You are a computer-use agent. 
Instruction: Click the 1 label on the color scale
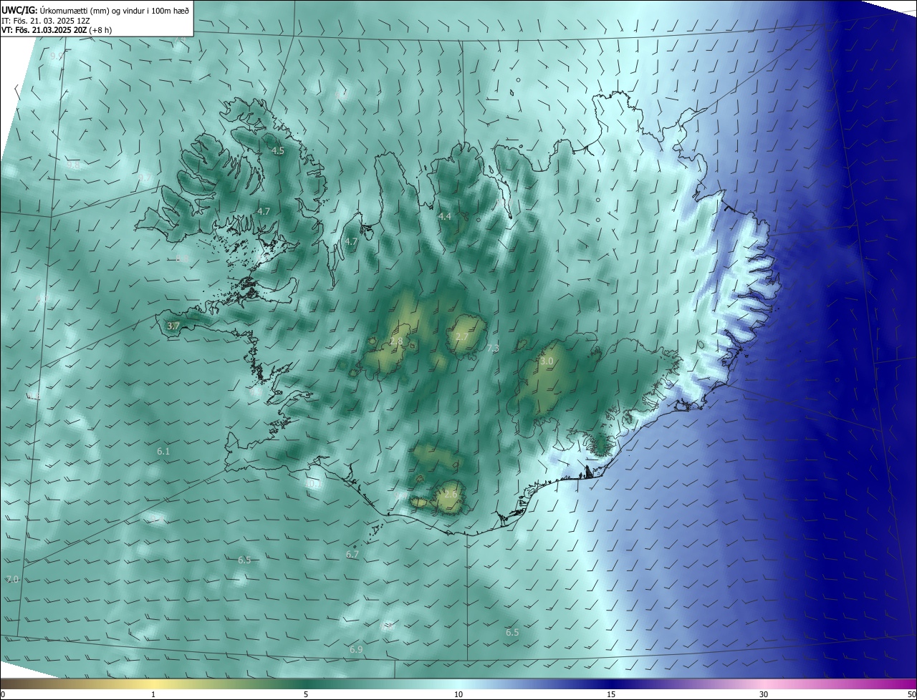[x=153, y=694]
